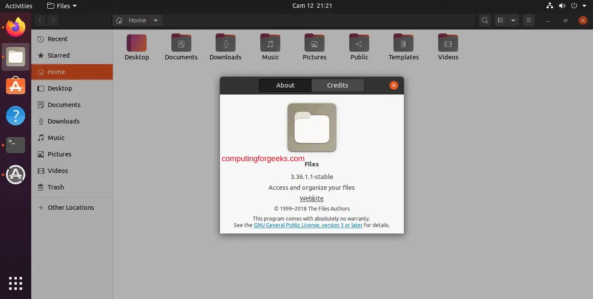This screenshot has height=299, width=593.
Task: Open the GNU General Public License link
Action: [308, 225]
